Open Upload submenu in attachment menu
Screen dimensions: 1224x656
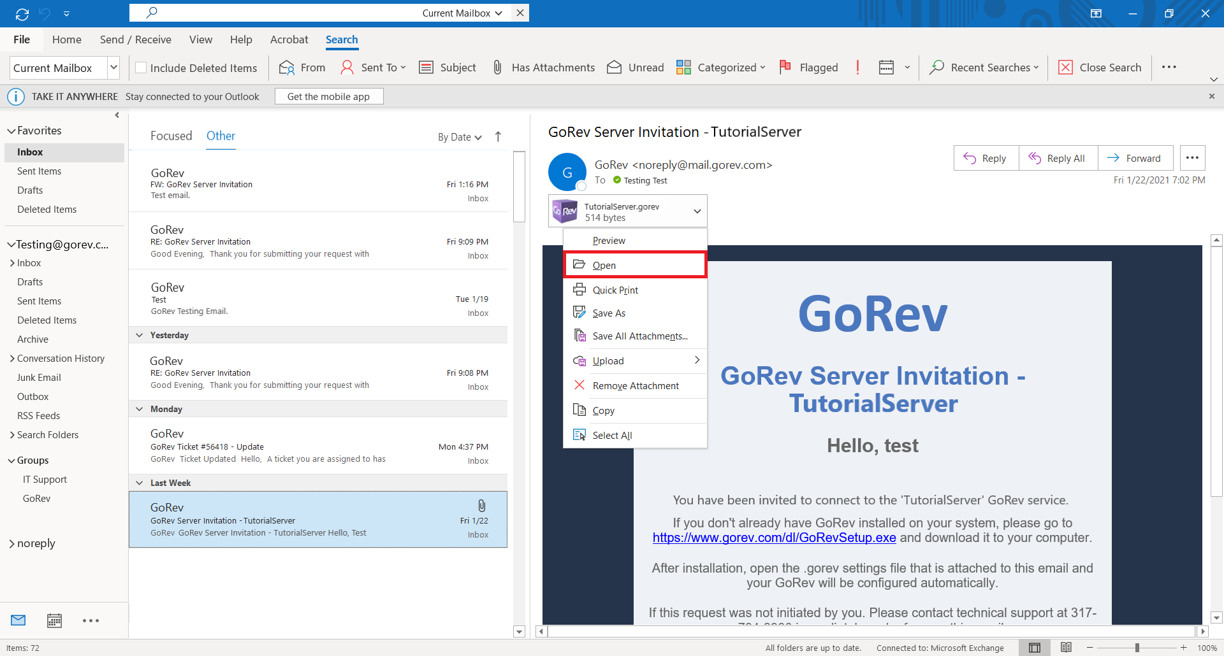coord(636,360)
